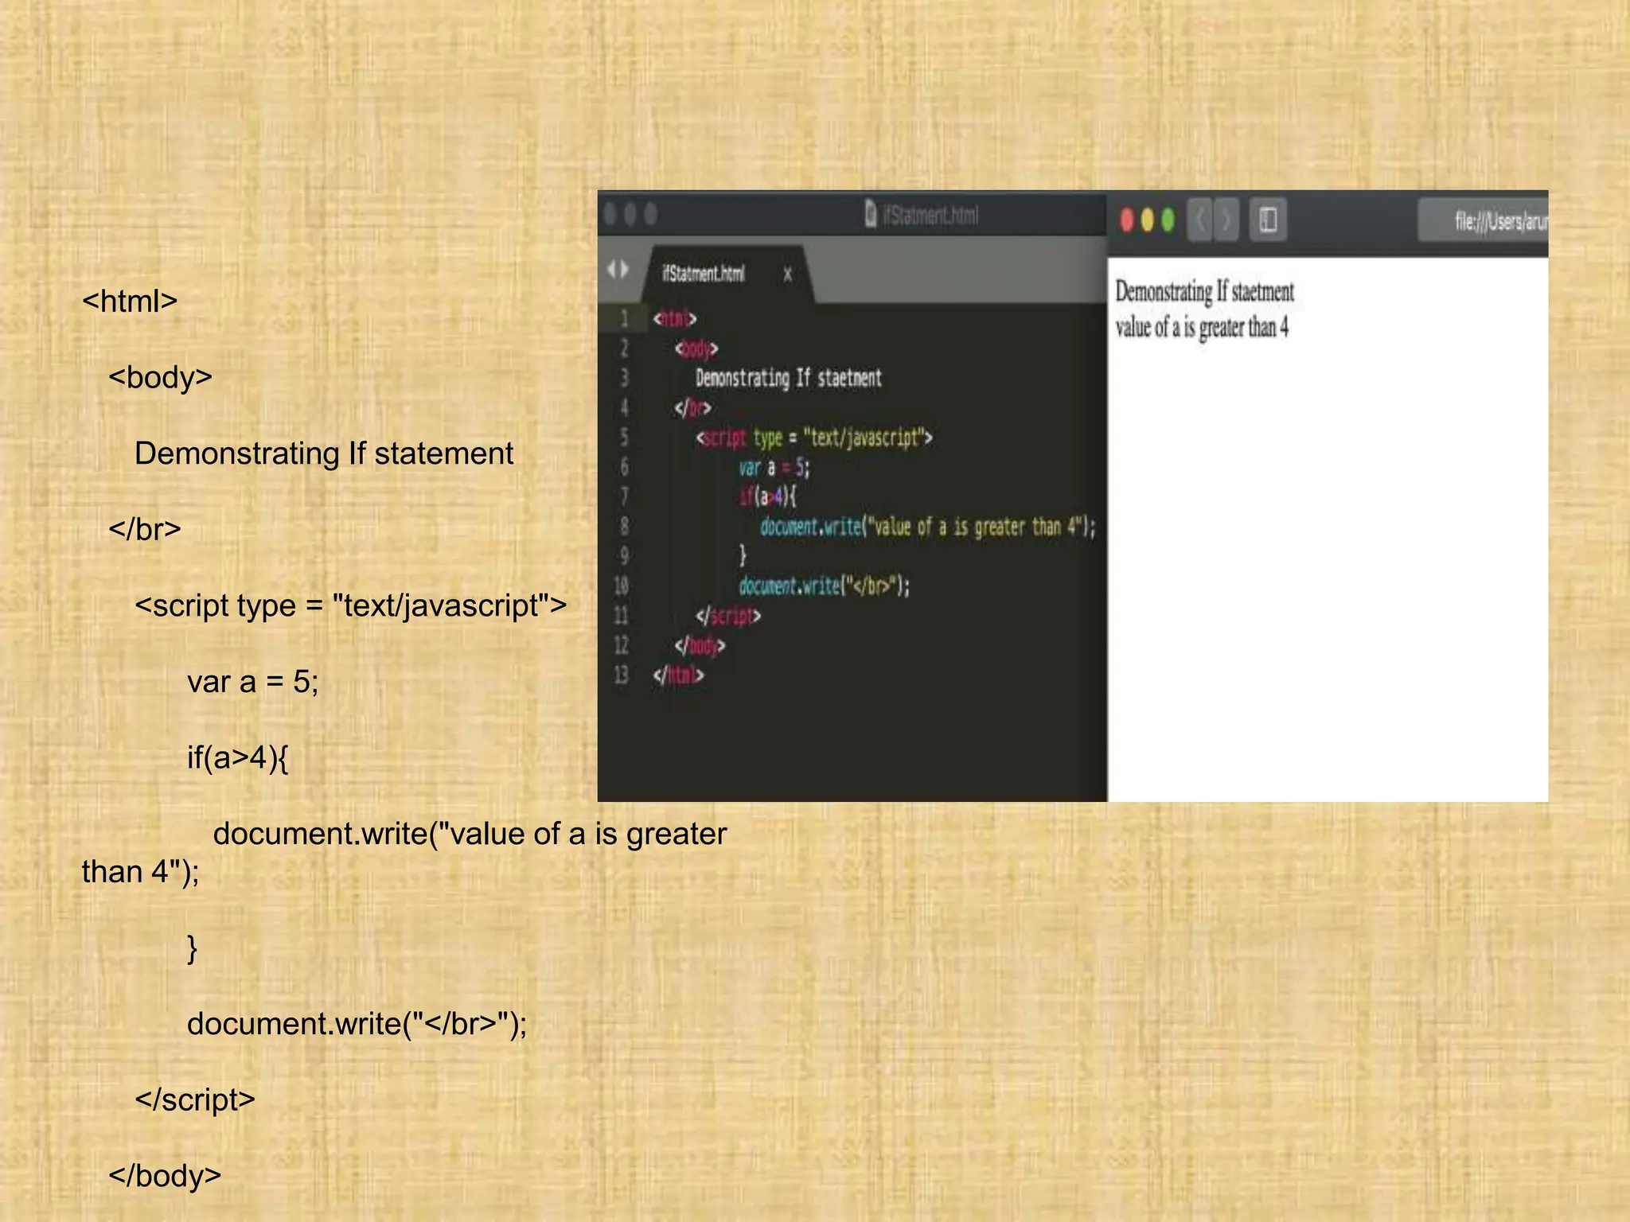Click the file icon beside the ifStatment.html title

coord(871,214)
